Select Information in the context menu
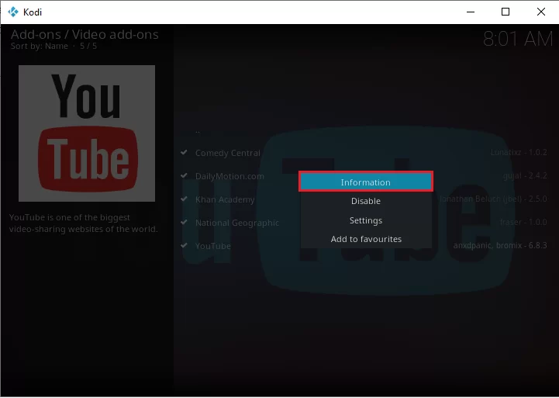Image resolution: width=559 pixels, height=398 pixels. point(366,182)
